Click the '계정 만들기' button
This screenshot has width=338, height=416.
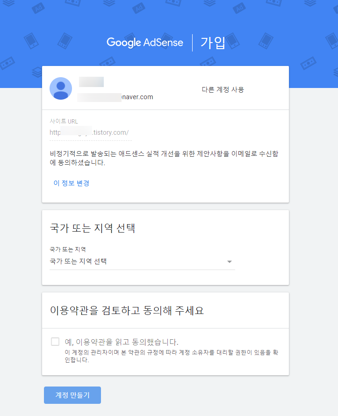(x=72, y=395)
